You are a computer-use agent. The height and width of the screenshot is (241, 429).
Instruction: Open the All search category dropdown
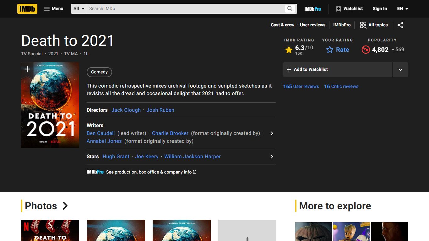(79, 9)
